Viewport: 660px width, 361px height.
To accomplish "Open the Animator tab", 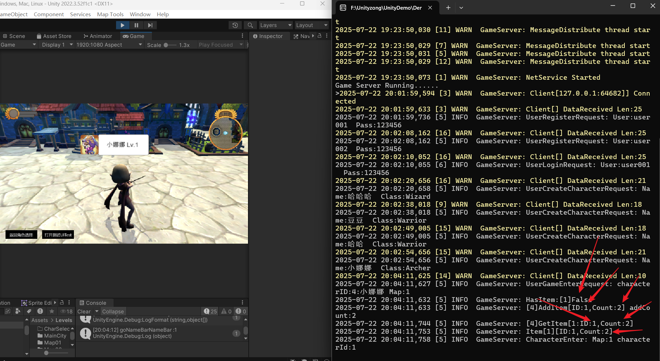I will click(x=98, y=36).
